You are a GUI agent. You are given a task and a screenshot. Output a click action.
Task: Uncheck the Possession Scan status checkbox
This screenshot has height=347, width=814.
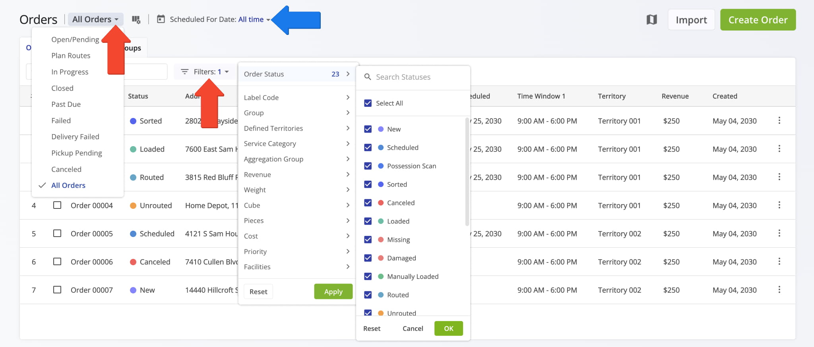tap(368, 166)
